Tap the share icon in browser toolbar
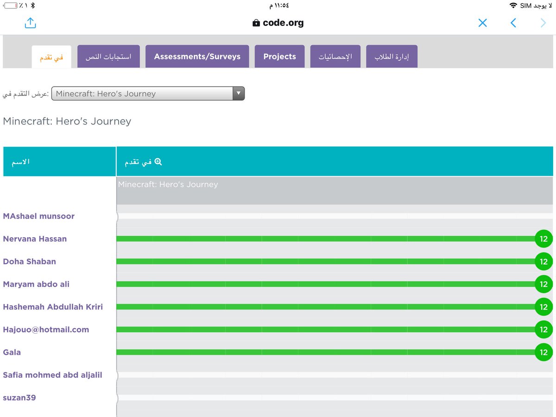This screenshot has width=556, height=417. coord(31,23)
